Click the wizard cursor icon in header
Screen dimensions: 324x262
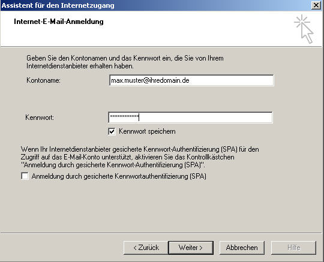pos(304,29)
